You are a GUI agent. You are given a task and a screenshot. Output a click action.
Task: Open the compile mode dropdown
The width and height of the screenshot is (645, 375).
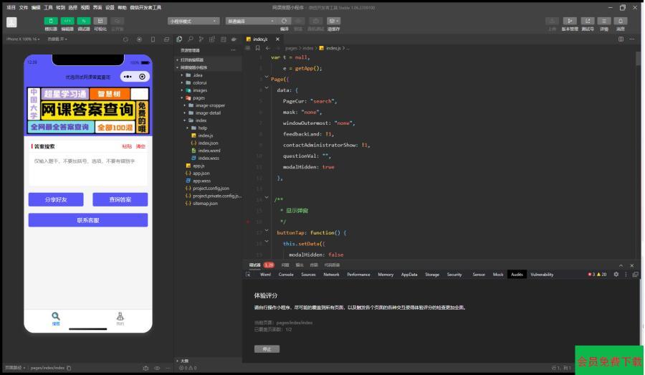(252, 21)
